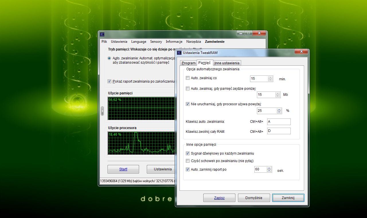Select the 'Auto. zwalnianie' radio button
367x218 pixels.
pos(109,58)
